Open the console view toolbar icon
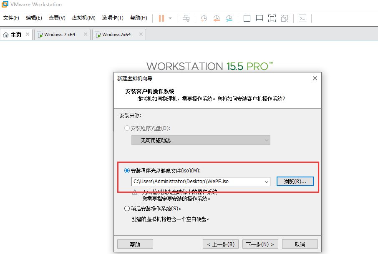This screenshot has width=378, height=254. (x=302, y=18)
